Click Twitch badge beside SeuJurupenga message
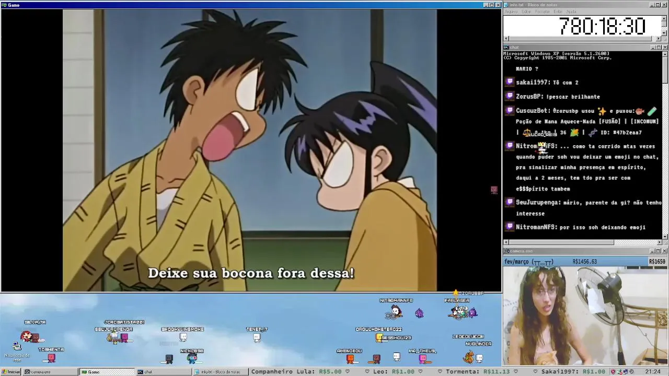This screenshot has width=669, height=376. pos(510,202)
